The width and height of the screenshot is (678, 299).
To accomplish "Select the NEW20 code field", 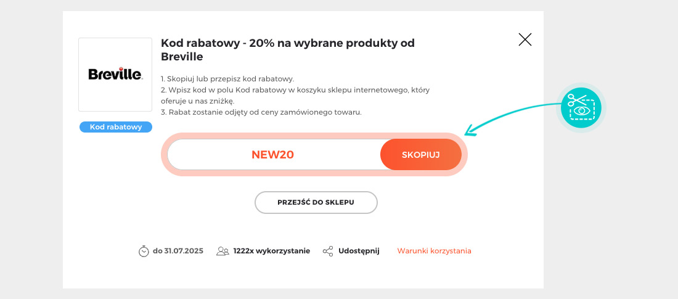I will point(273,154).
